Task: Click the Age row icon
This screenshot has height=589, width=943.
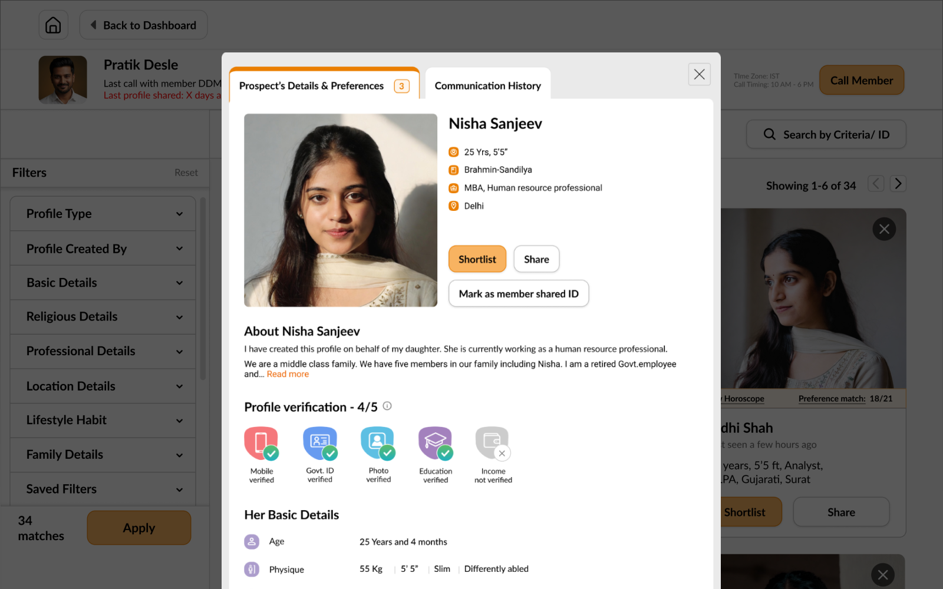Action: point(252,541)
